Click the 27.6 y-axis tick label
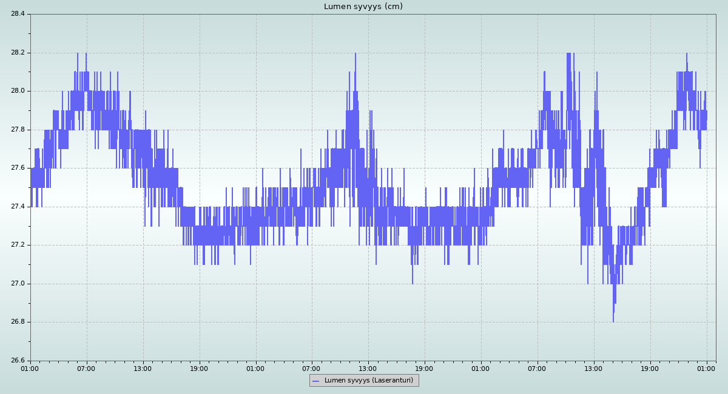 click(18, 168)
